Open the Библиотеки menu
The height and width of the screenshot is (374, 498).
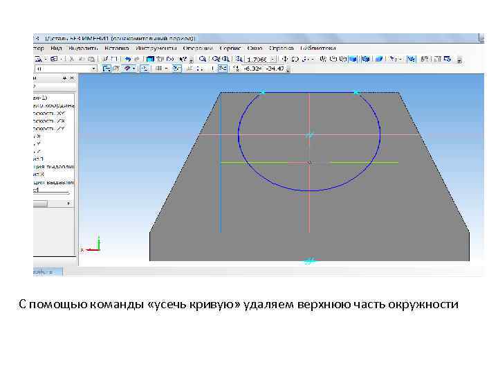coord(318,48)
